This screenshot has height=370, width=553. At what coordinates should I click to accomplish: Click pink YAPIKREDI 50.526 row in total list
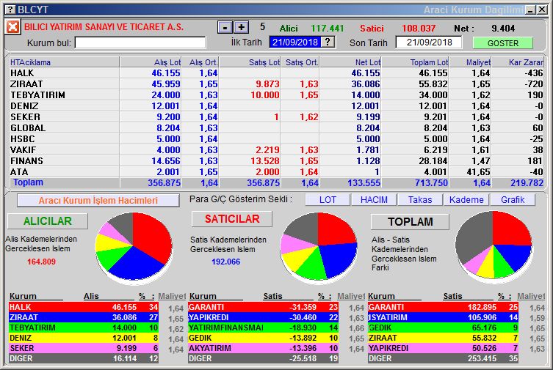444,348
